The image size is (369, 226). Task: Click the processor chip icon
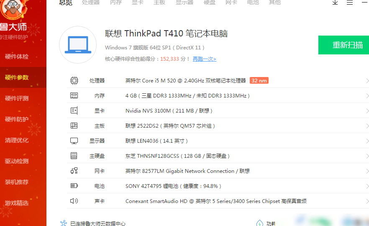pos(74,80)
